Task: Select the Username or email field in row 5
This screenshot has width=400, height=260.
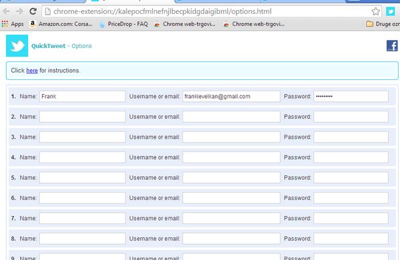Action: click(231, 177)
